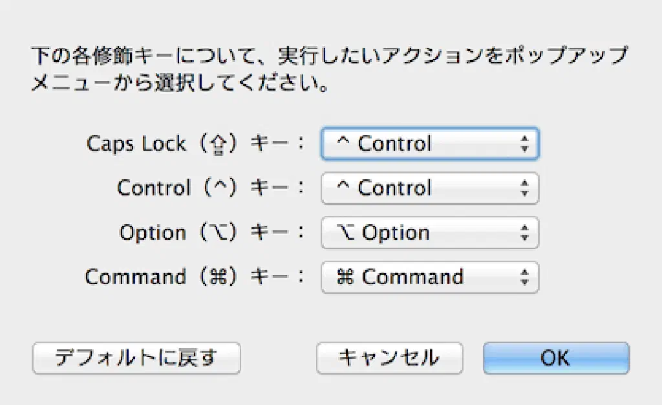Confirm the dialog with the OK button
This screenshot has height=405, width=662.
[x=556, y=357]
